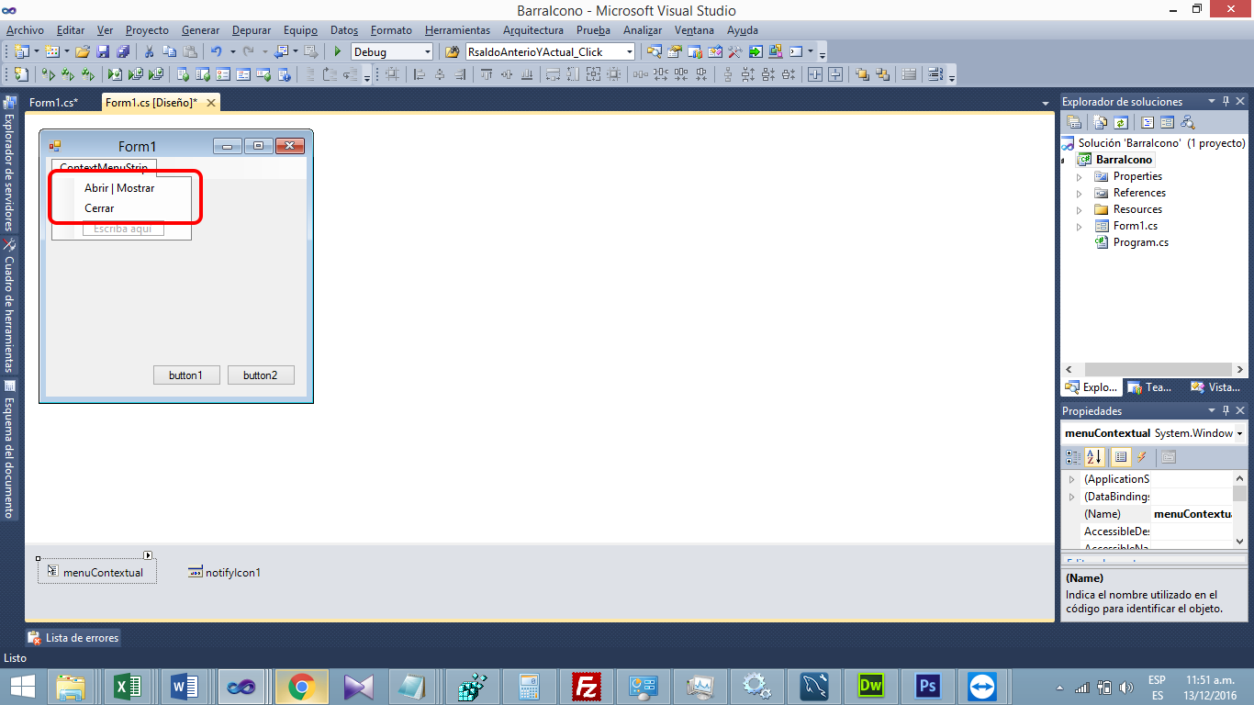Save all files from the toolbar

122,52
